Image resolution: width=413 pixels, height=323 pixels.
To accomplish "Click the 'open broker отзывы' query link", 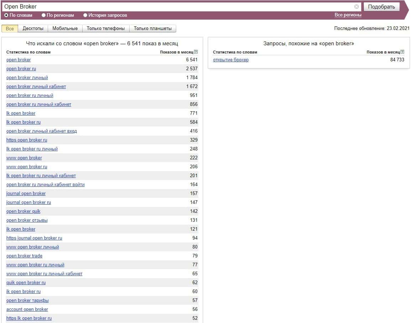I will pyautogui.click(x=27, y=220).
